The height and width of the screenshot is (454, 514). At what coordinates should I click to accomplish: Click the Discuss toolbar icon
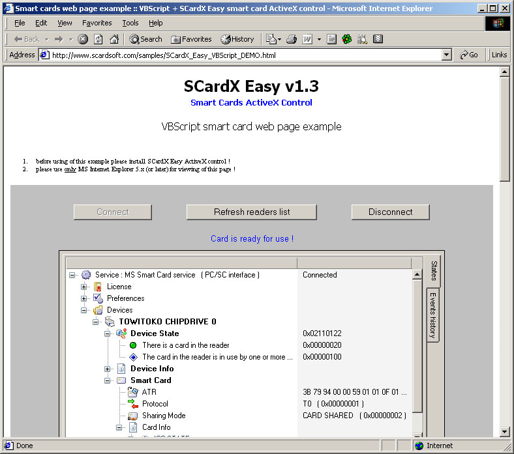coord(331,39)
